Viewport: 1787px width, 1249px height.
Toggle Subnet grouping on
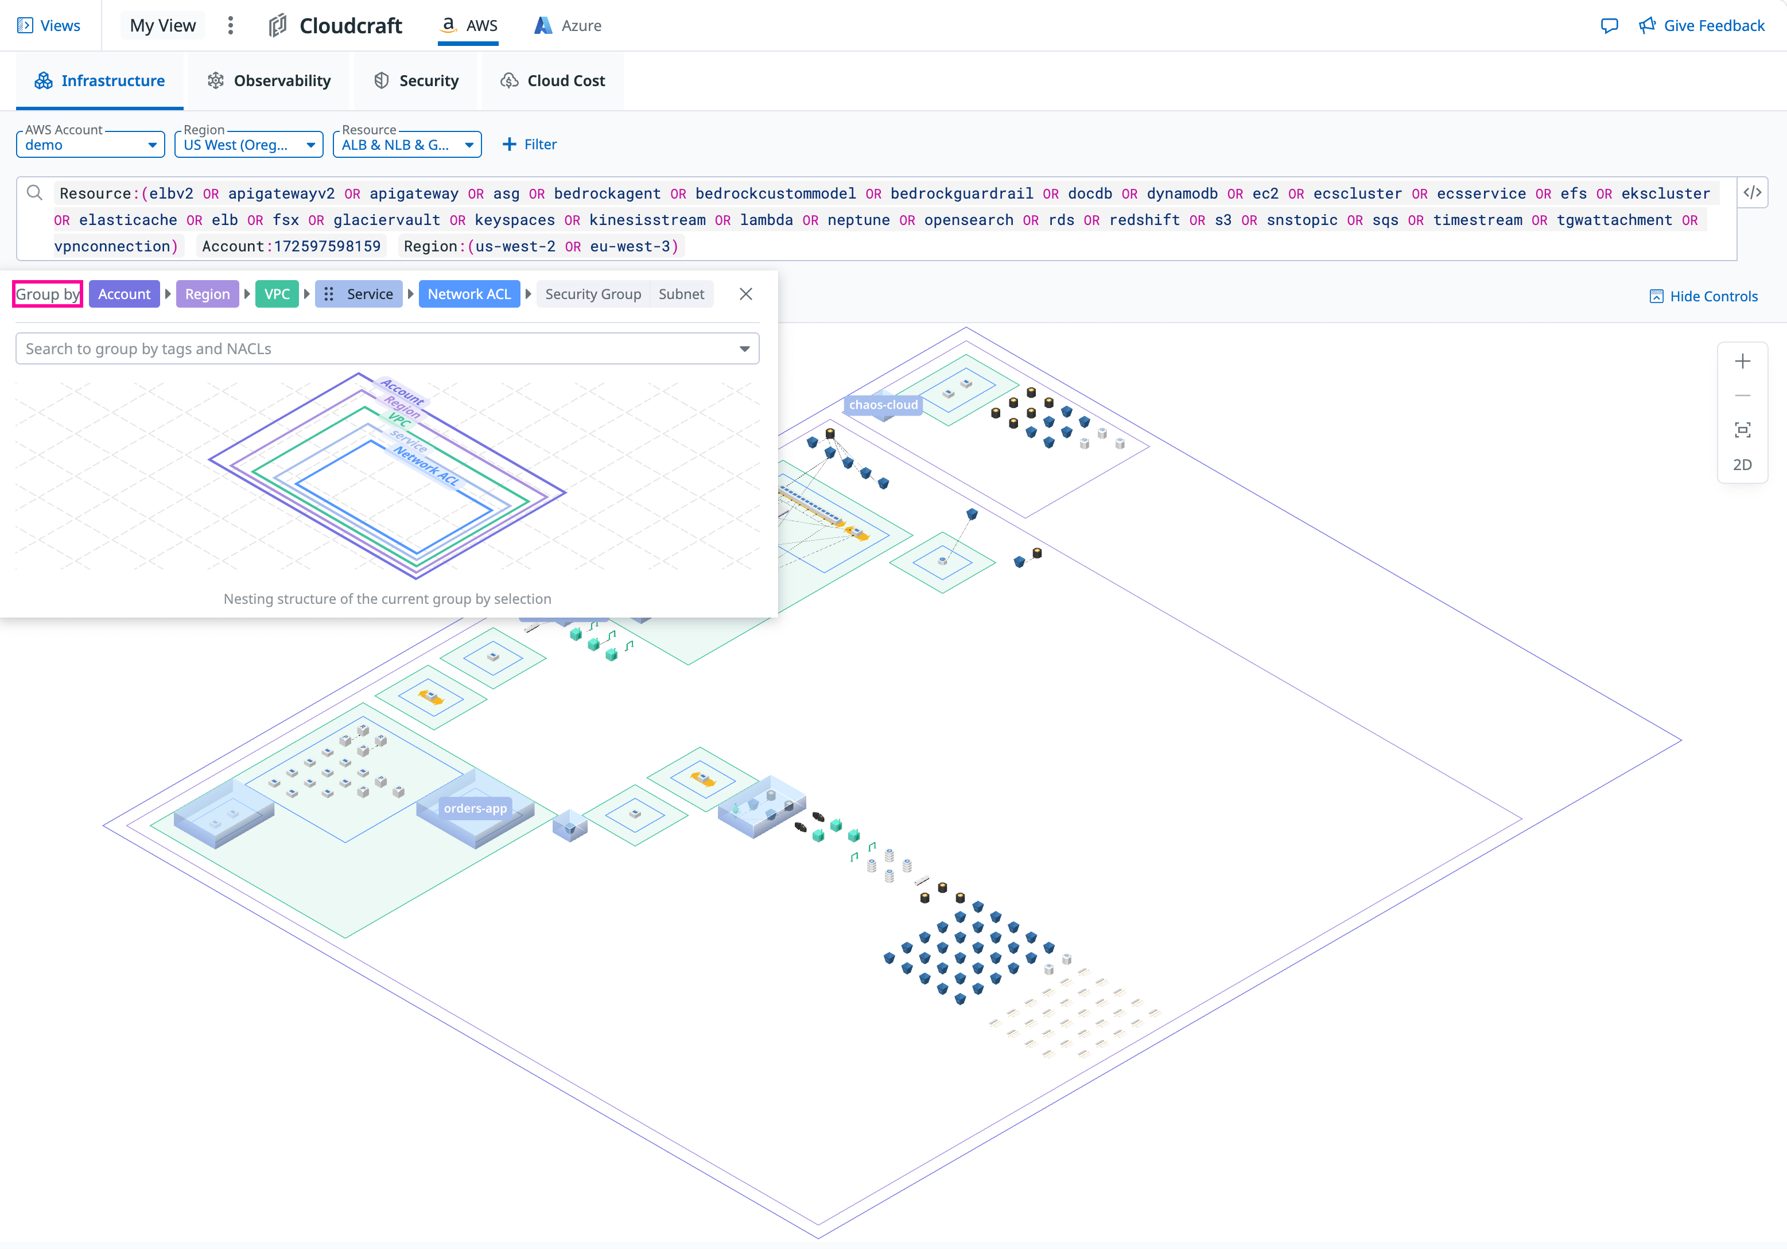click(681, 293)
